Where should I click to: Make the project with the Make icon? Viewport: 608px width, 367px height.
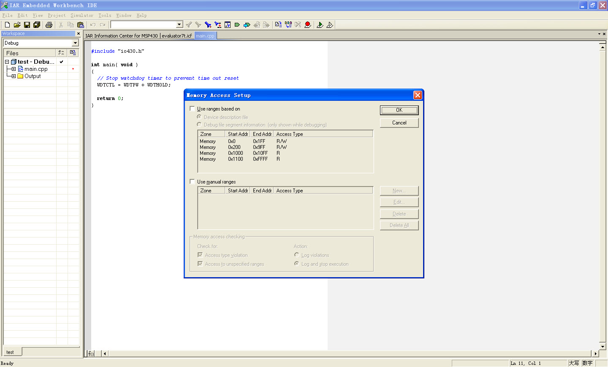(288, 25)
